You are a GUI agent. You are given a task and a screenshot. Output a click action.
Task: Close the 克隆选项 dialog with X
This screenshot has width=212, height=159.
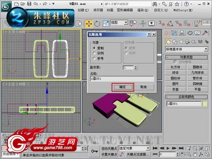click(154, 34)
